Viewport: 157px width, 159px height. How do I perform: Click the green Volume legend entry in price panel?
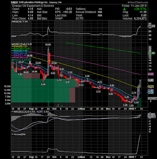[x=21, y=60]
